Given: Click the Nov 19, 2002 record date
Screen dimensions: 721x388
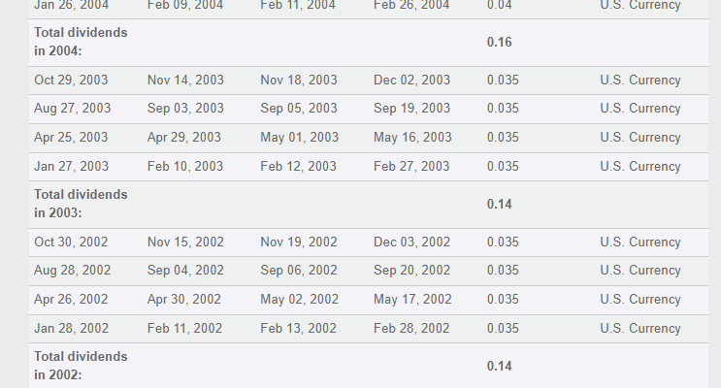Looking at the screenshot, I should (299, 242).
